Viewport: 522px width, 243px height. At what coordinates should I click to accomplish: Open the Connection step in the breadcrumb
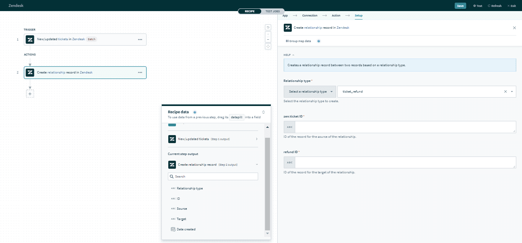coord(310,15)
